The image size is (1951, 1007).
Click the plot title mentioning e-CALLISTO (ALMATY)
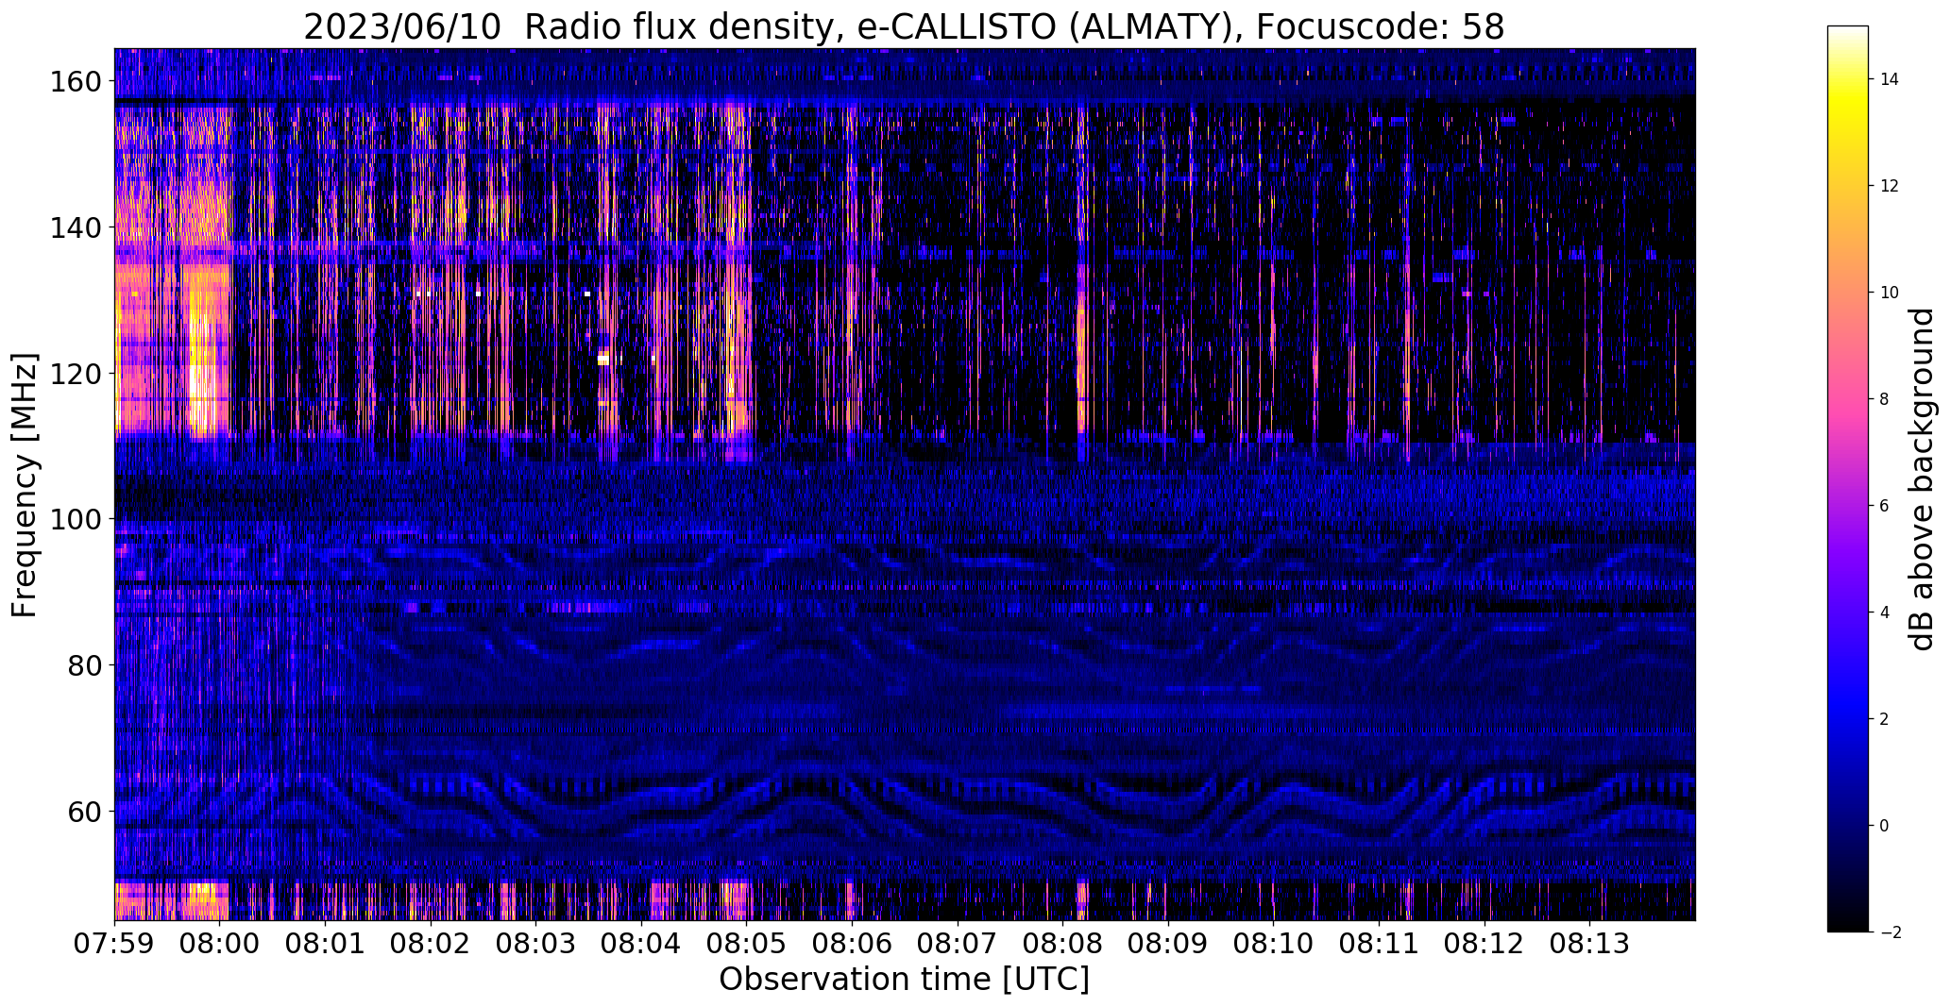904,27
